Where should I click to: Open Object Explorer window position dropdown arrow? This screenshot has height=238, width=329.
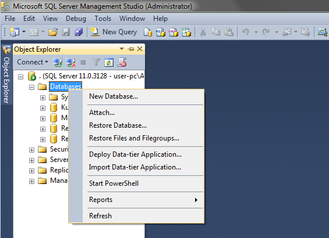pos(122,49)
